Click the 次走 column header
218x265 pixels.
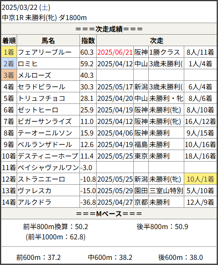pyautogui.click(x=156, y=41)
